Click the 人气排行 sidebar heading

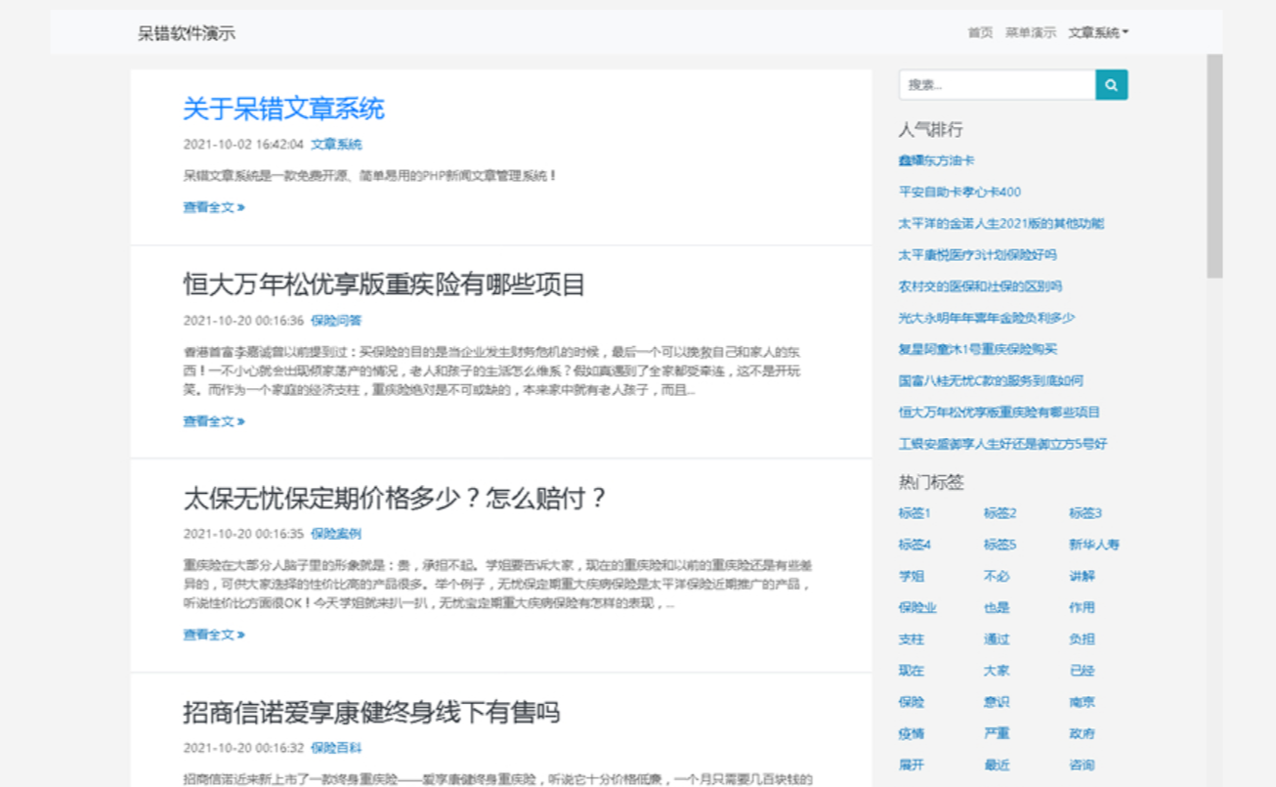tap(931, 129)
